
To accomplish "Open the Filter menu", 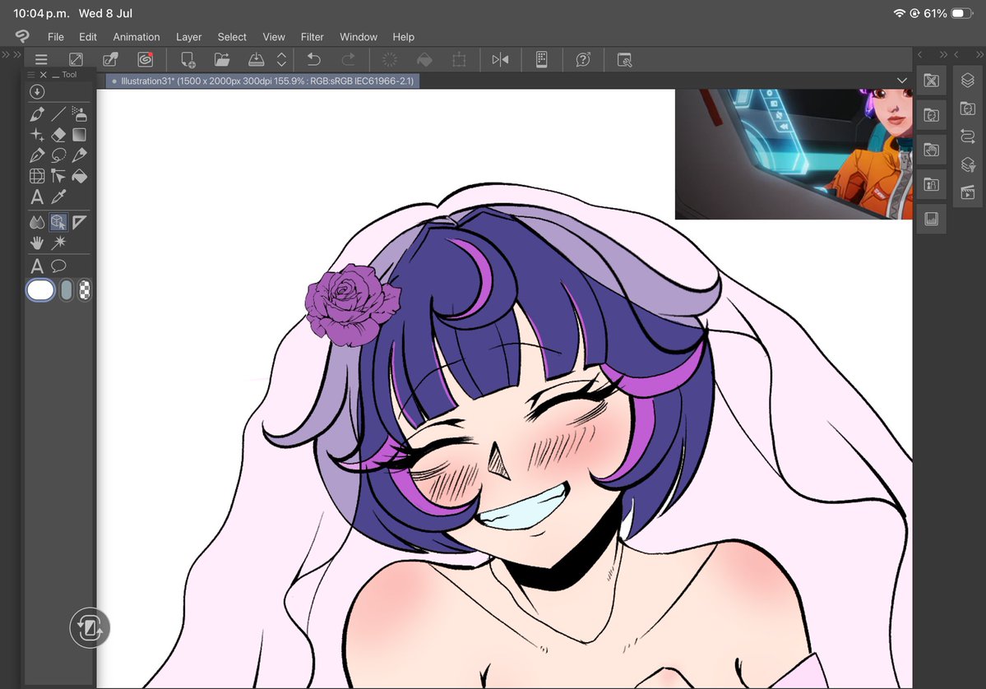I will click(312, 37).
